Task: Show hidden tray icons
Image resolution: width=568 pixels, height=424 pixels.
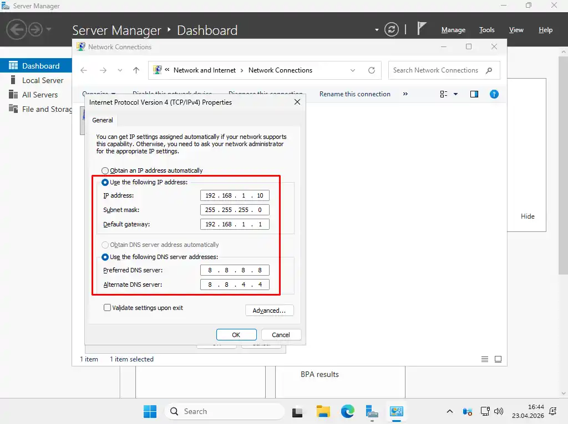Action: pos(449,411)
